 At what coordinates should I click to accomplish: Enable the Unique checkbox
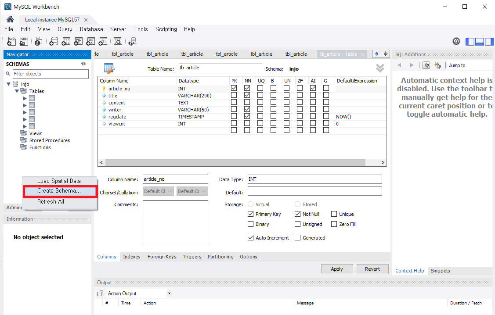coord(334,214)
